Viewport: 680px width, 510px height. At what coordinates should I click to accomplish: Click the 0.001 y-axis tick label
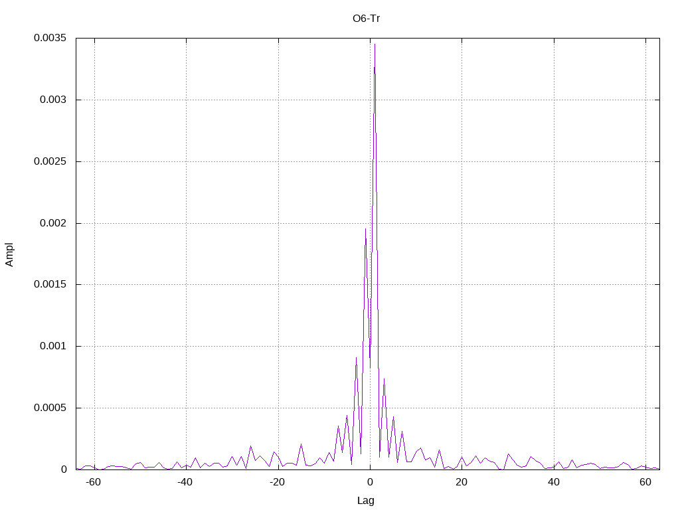click(x=53, y=346)
